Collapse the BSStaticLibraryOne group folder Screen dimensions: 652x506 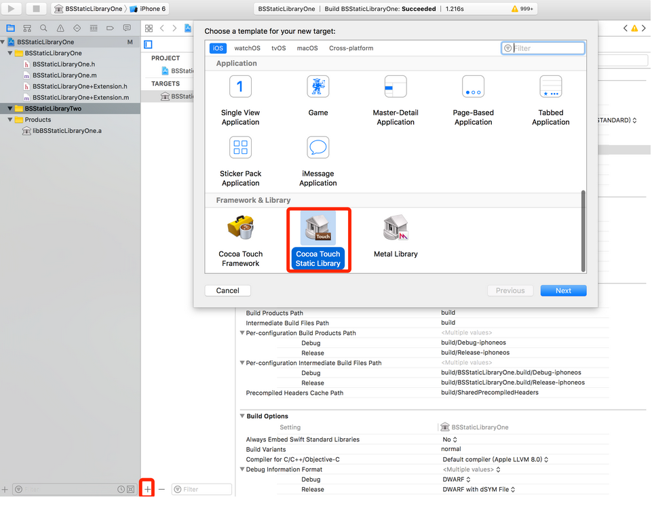point(10,53)
